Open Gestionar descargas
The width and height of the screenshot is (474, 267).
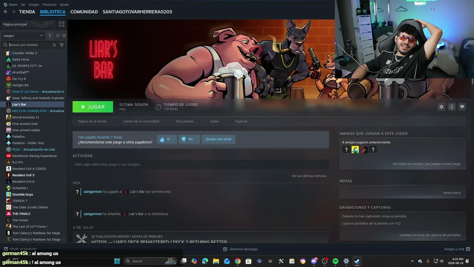click(x=240, y=249)
